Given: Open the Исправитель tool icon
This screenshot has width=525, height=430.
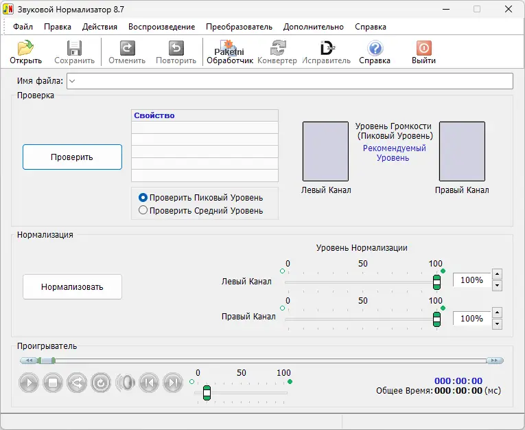Looking at the screenshot, I should coord(327,49).
